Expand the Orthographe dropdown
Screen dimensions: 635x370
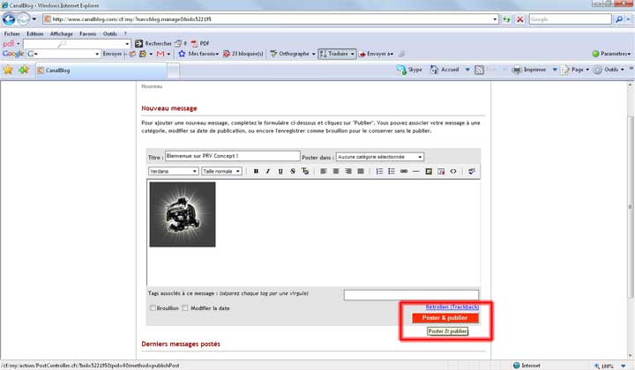coord(313,54)
